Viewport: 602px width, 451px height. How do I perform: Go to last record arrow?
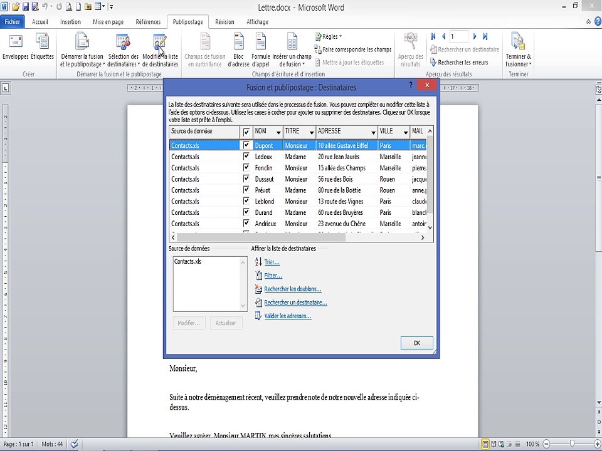(x=485, y=36)
